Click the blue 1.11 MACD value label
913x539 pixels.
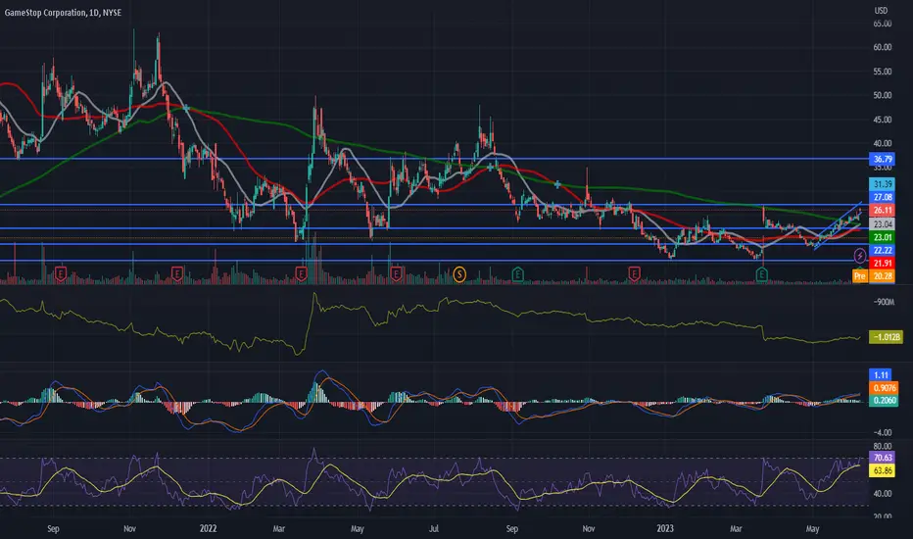point(881,374)
